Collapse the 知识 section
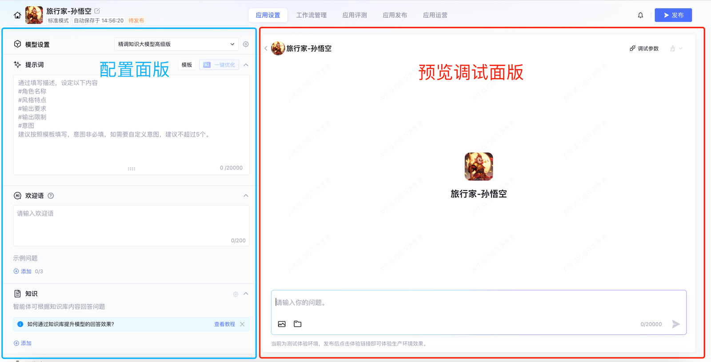 pyautogui.click(x=246, y=294)
